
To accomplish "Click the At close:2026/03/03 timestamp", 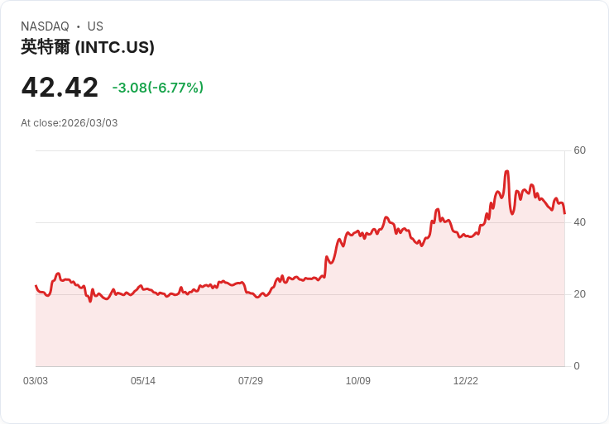I will click(x=70, y=123).
